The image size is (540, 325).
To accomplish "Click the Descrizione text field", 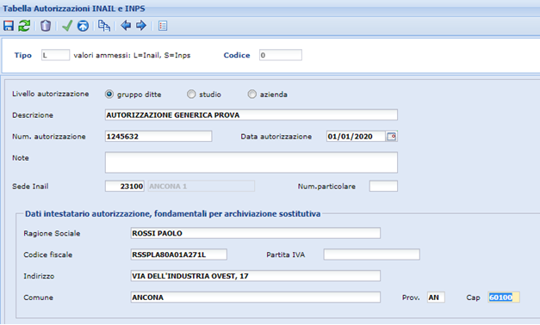I will pyautogui.click(x=251, y=115).
